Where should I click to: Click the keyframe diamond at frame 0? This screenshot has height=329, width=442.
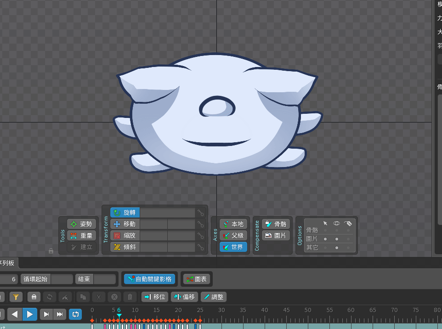(x=92, y=321)
